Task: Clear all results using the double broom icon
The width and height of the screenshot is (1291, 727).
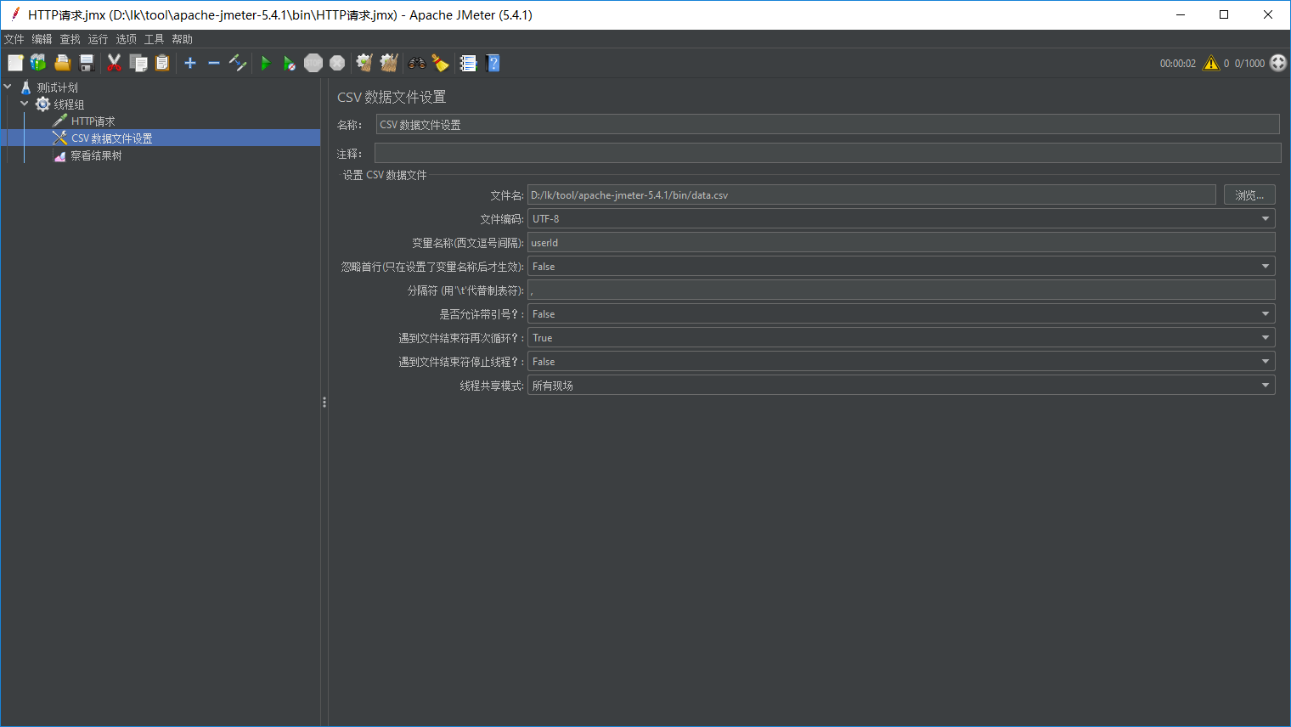Action: (388, 62)
